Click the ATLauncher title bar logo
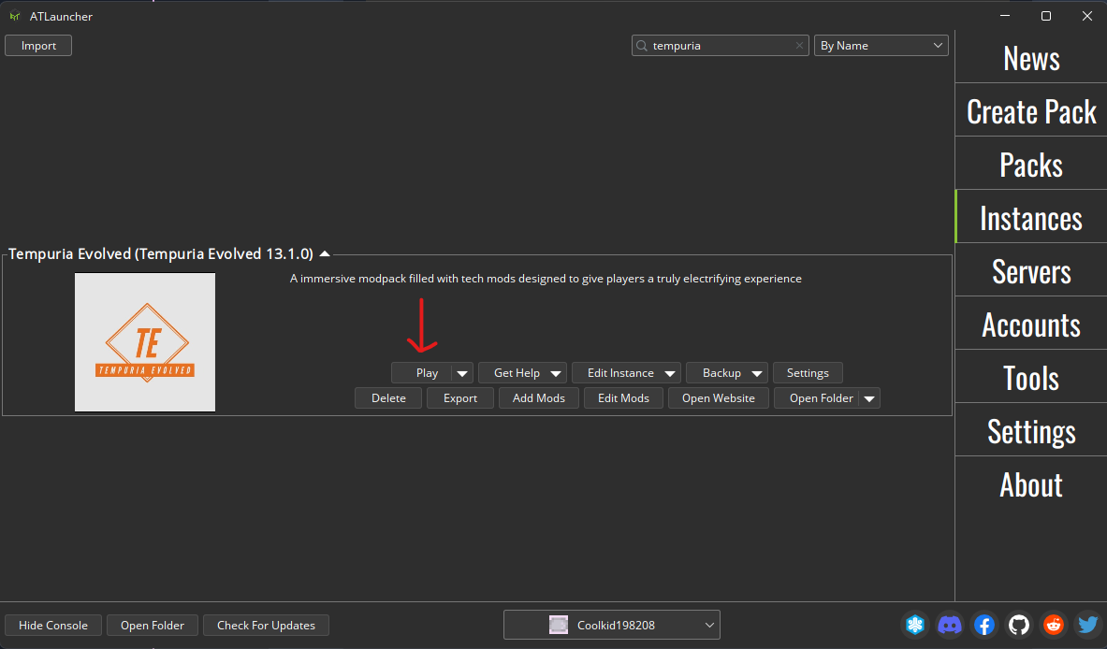This screenshot has width=1107, height=649. tap(15, 16)
